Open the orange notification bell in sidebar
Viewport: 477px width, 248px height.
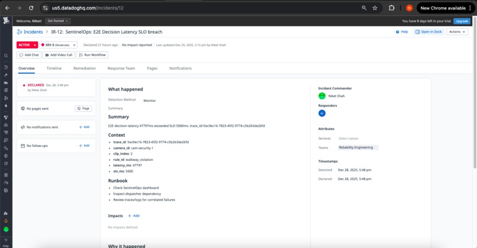pyautogui.click(x=6, y=221)
